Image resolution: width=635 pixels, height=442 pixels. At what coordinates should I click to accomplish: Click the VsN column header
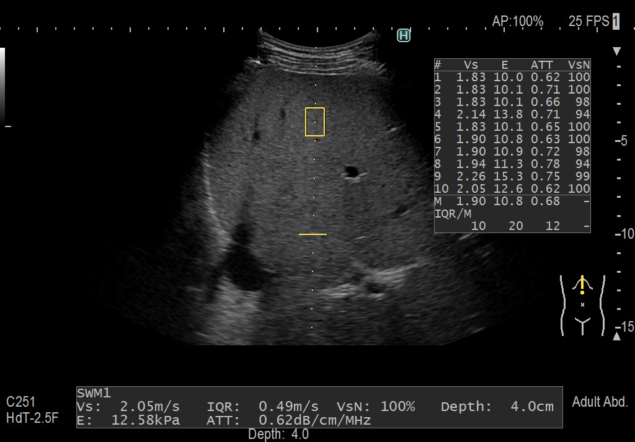(579, 64)
